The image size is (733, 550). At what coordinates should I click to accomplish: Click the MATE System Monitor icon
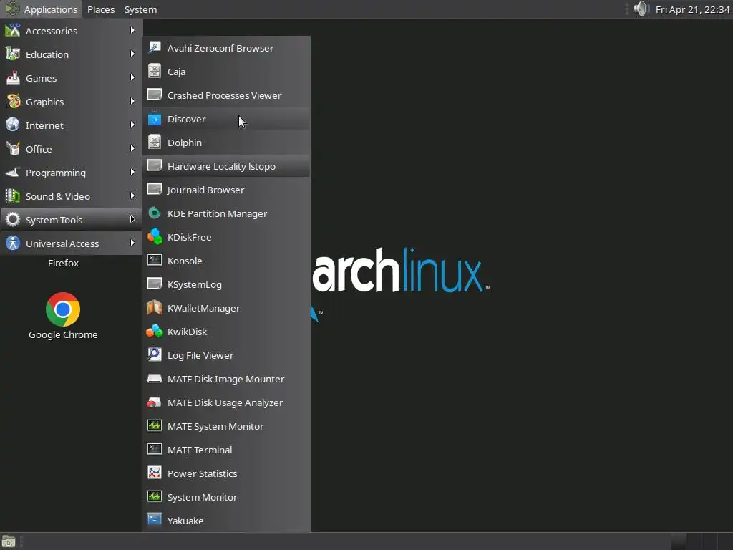coord(155,425)
